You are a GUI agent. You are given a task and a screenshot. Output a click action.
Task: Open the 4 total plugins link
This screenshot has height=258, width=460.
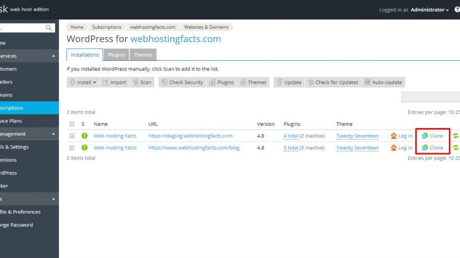(x=291, y=136)
